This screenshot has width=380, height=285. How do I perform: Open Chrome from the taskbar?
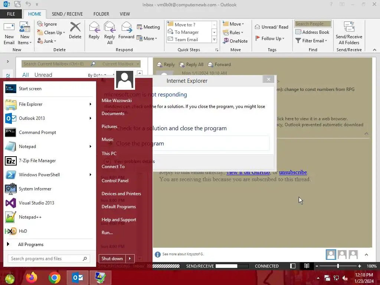click(x=55, y=278)
